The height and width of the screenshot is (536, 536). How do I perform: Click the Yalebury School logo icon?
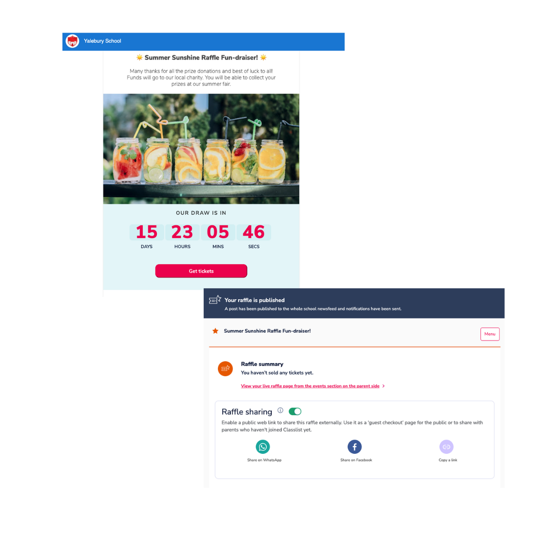click(73, 41)
